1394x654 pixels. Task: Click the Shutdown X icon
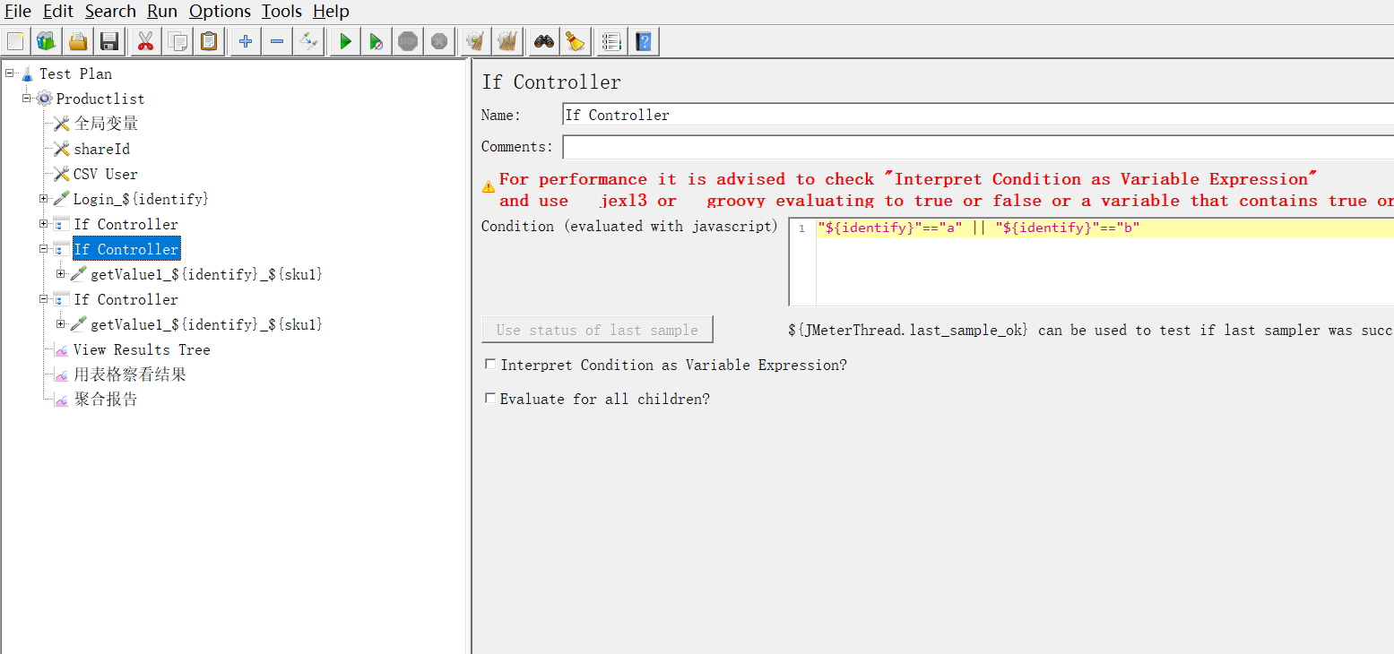click(x=438, y=41)
